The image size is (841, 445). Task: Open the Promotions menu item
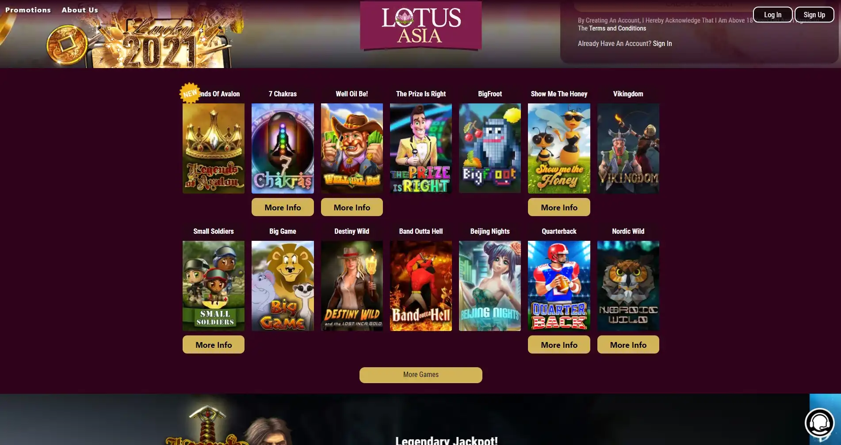pos(28,10)
